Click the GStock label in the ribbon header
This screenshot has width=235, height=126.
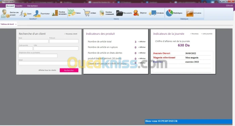pyautogui.click(x=229, y=6)
